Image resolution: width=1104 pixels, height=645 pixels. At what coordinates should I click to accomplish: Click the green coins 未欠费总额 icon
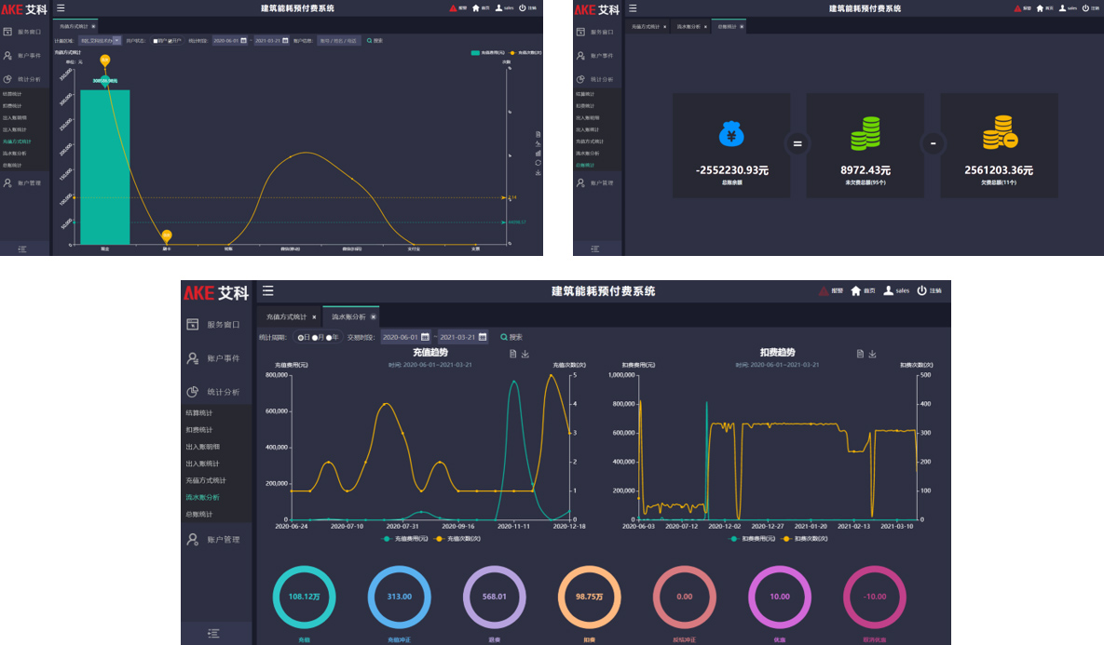(x=865, y=134)
